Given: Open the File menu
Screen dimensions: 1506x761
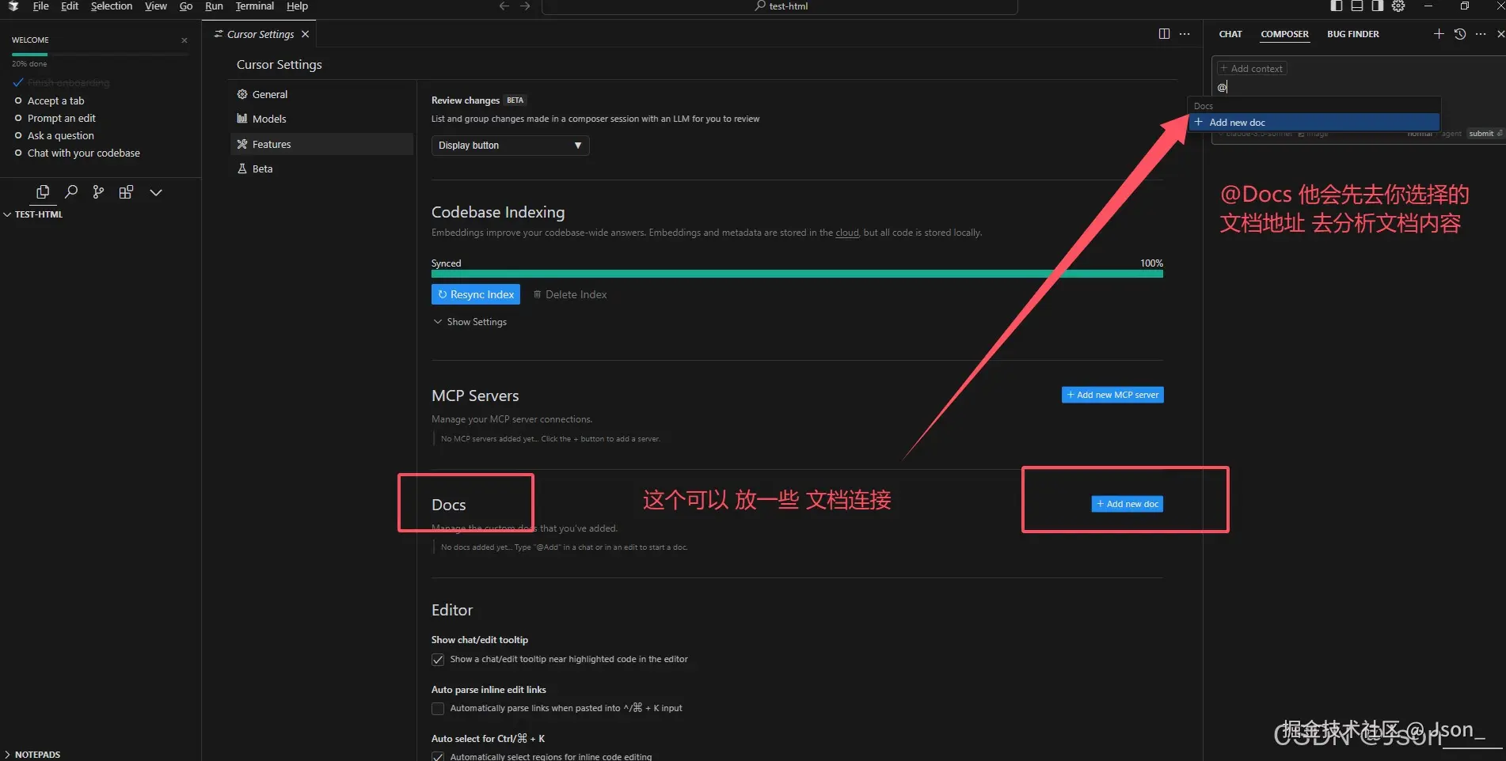Looking at the screenshot, I should click(41, 6).
